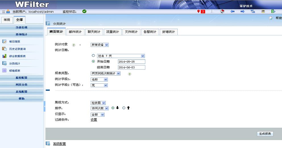Viewport: 282px width, 148px height.
Task: Click the 生成报表 button
Action: (265, 134)
